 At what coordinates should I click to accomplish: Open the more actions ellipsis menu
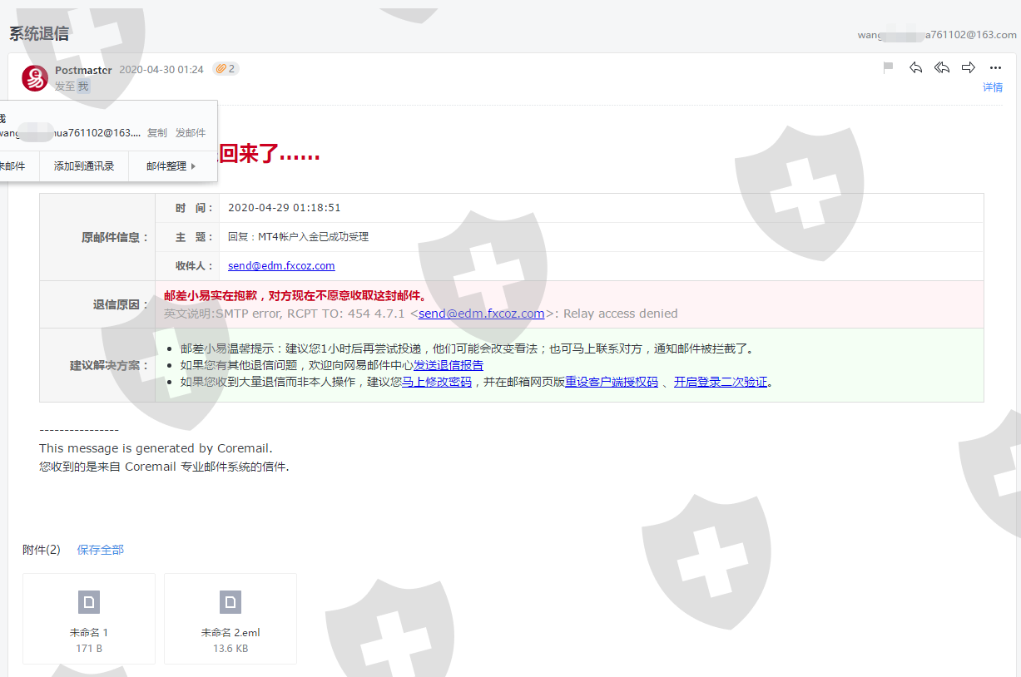click(995, 68)
